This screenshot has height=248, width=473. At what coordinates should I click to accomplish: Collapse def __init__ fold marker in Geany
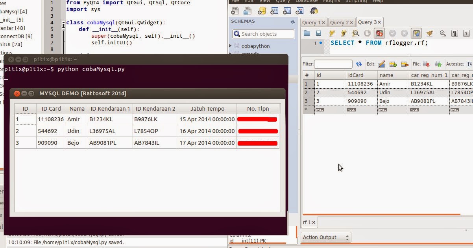click(x=63, y=29)
